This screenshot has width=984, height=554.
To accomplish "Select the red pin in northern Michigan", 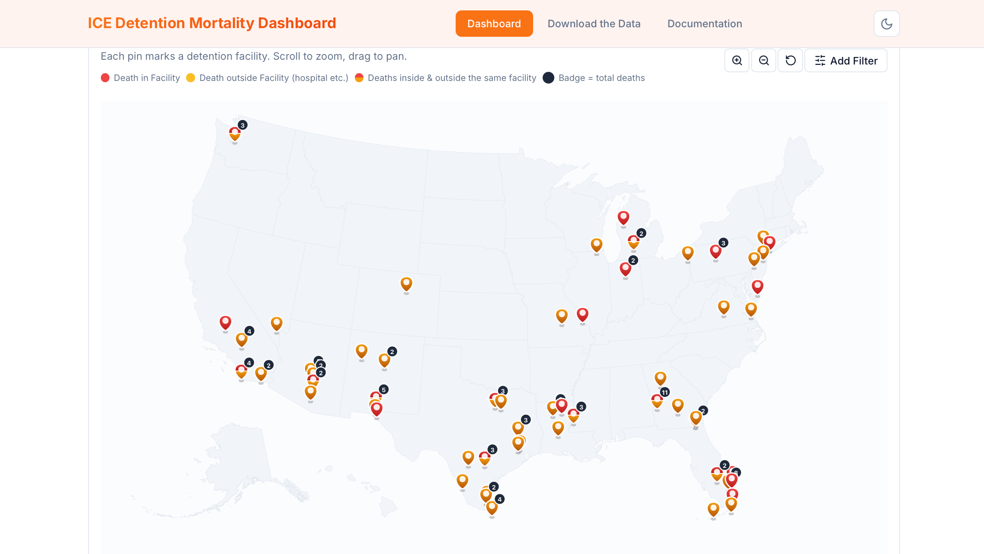I will tap(623, 218).
